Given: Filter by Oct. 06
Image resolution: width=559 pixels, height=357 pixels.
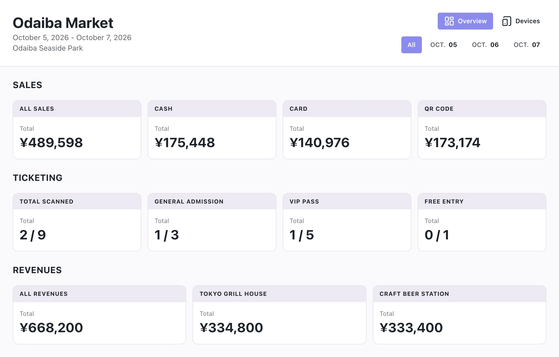Looking at the screenshot, I should tap(485, 45).
